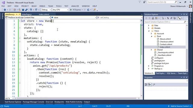193x108 pixels.
Task: Open TheStore JavaScript Content Files dropdown
Action: coord(27,17)
